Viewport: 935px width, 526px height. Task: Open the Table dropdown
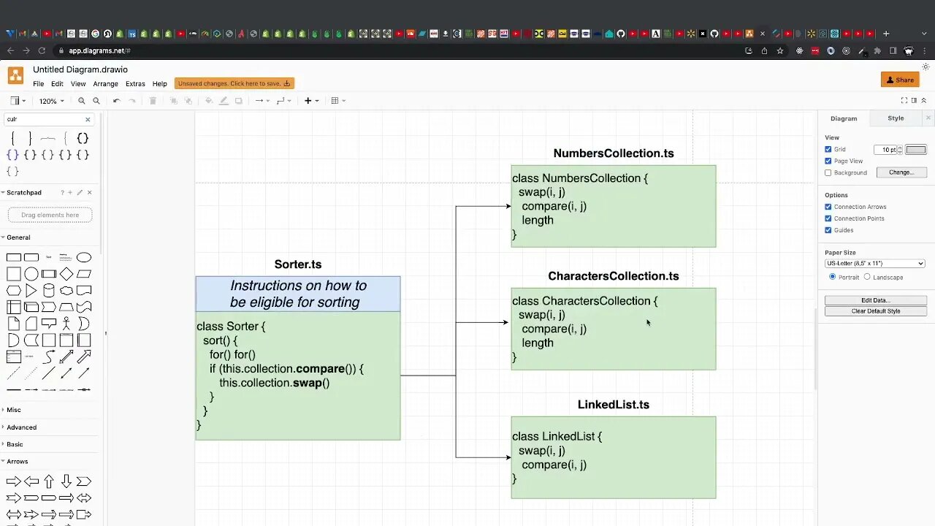[x=338, y=101]
